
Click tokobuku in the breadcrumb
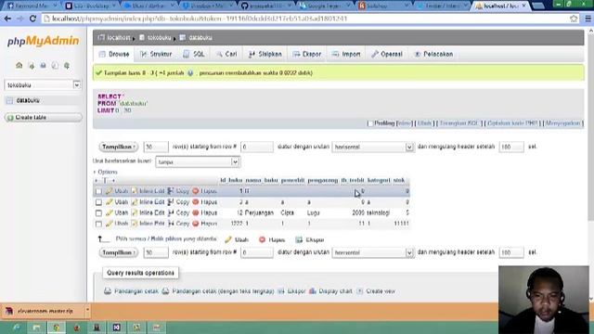159,37
